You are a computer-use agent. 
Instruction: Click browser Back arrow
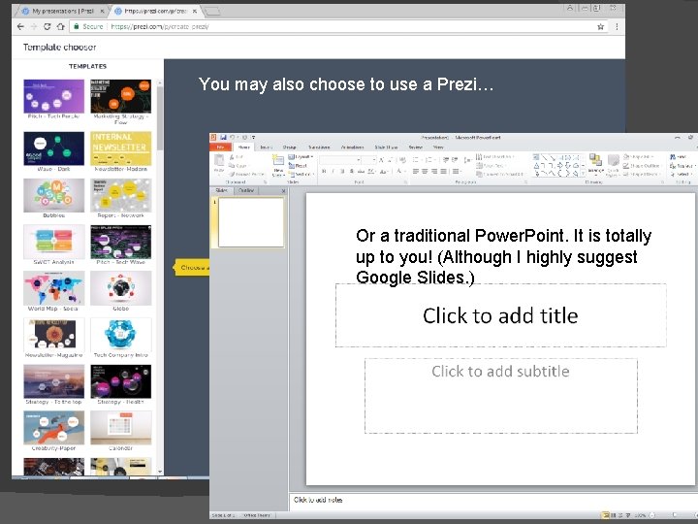point(20,27)
